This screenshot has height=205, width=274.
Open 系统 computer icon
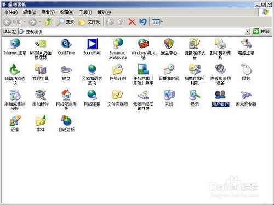point(169,98)
